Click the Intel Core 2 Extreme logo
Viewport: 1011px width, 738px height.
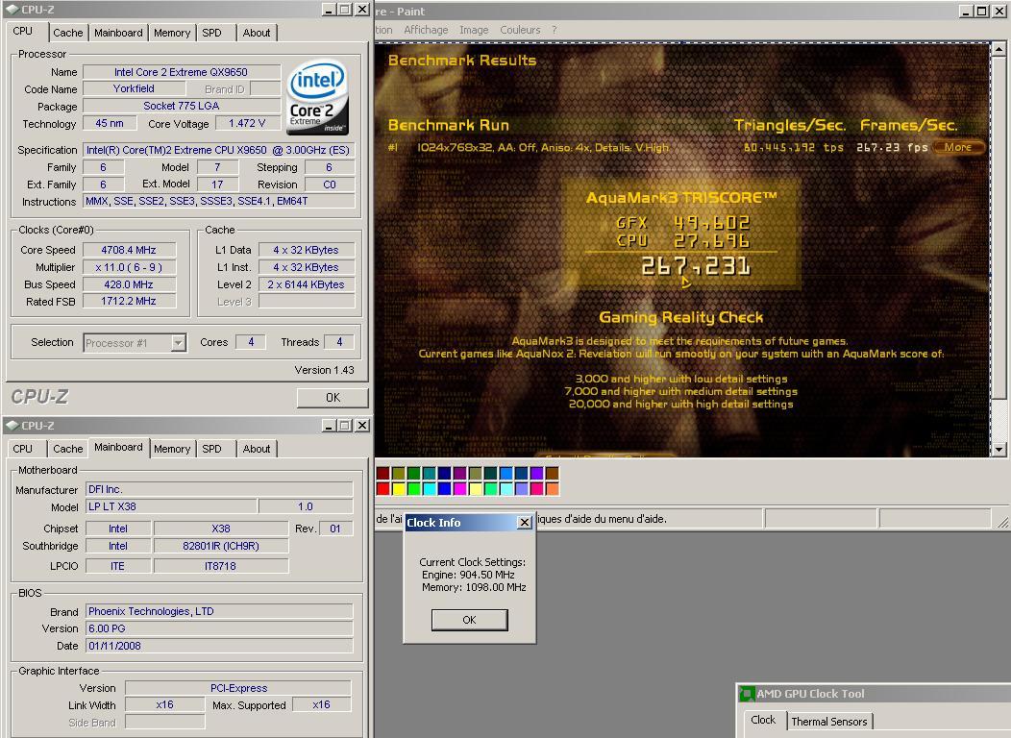(x=318, y=98)
